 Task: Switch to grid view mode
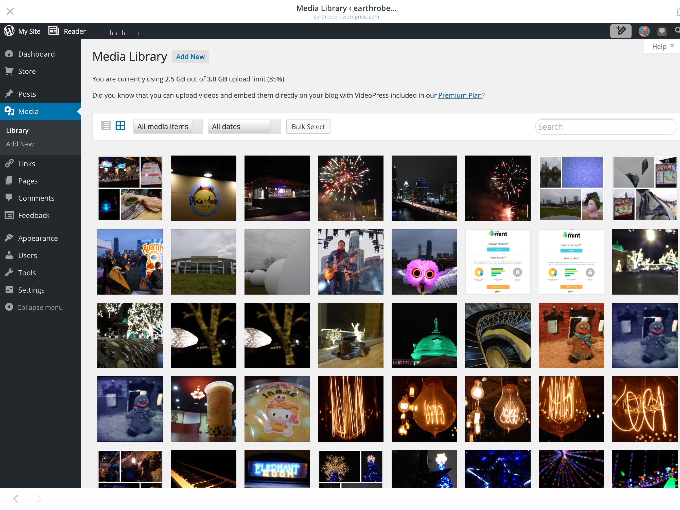120,126
